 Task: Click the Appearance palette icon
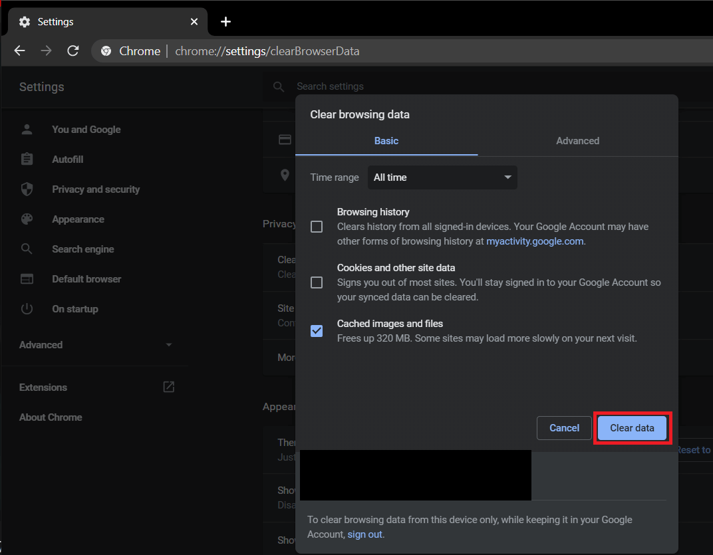pos(27,219)
